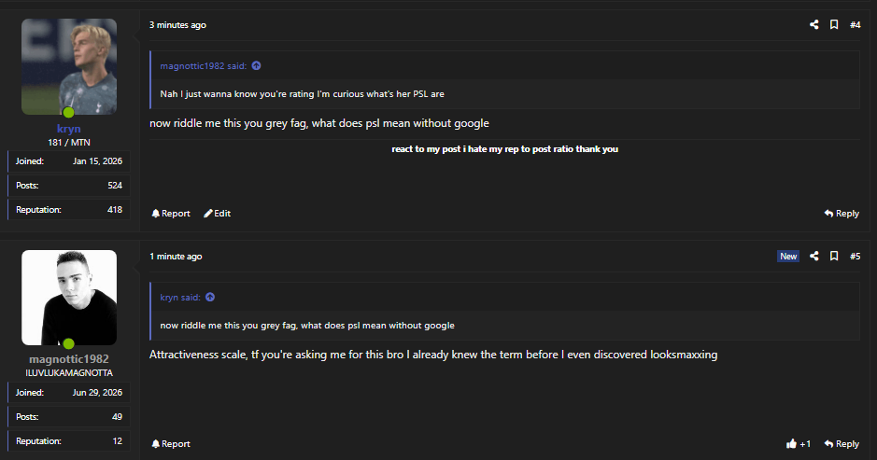This screenshot has height=460, width=877.
Task: Bookmark post #4
Action: (x=834, y=24)
